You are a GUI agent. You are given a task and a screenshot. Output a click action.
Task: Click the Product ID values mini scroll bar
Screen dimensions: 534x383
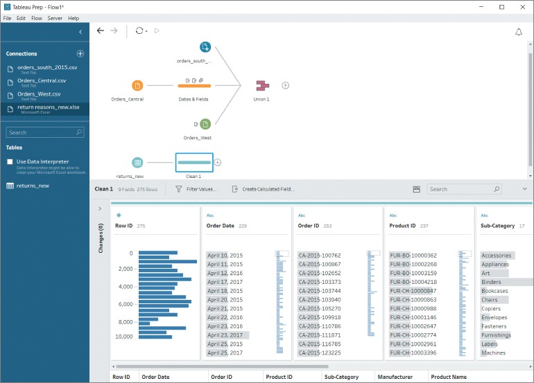[465, 253]
